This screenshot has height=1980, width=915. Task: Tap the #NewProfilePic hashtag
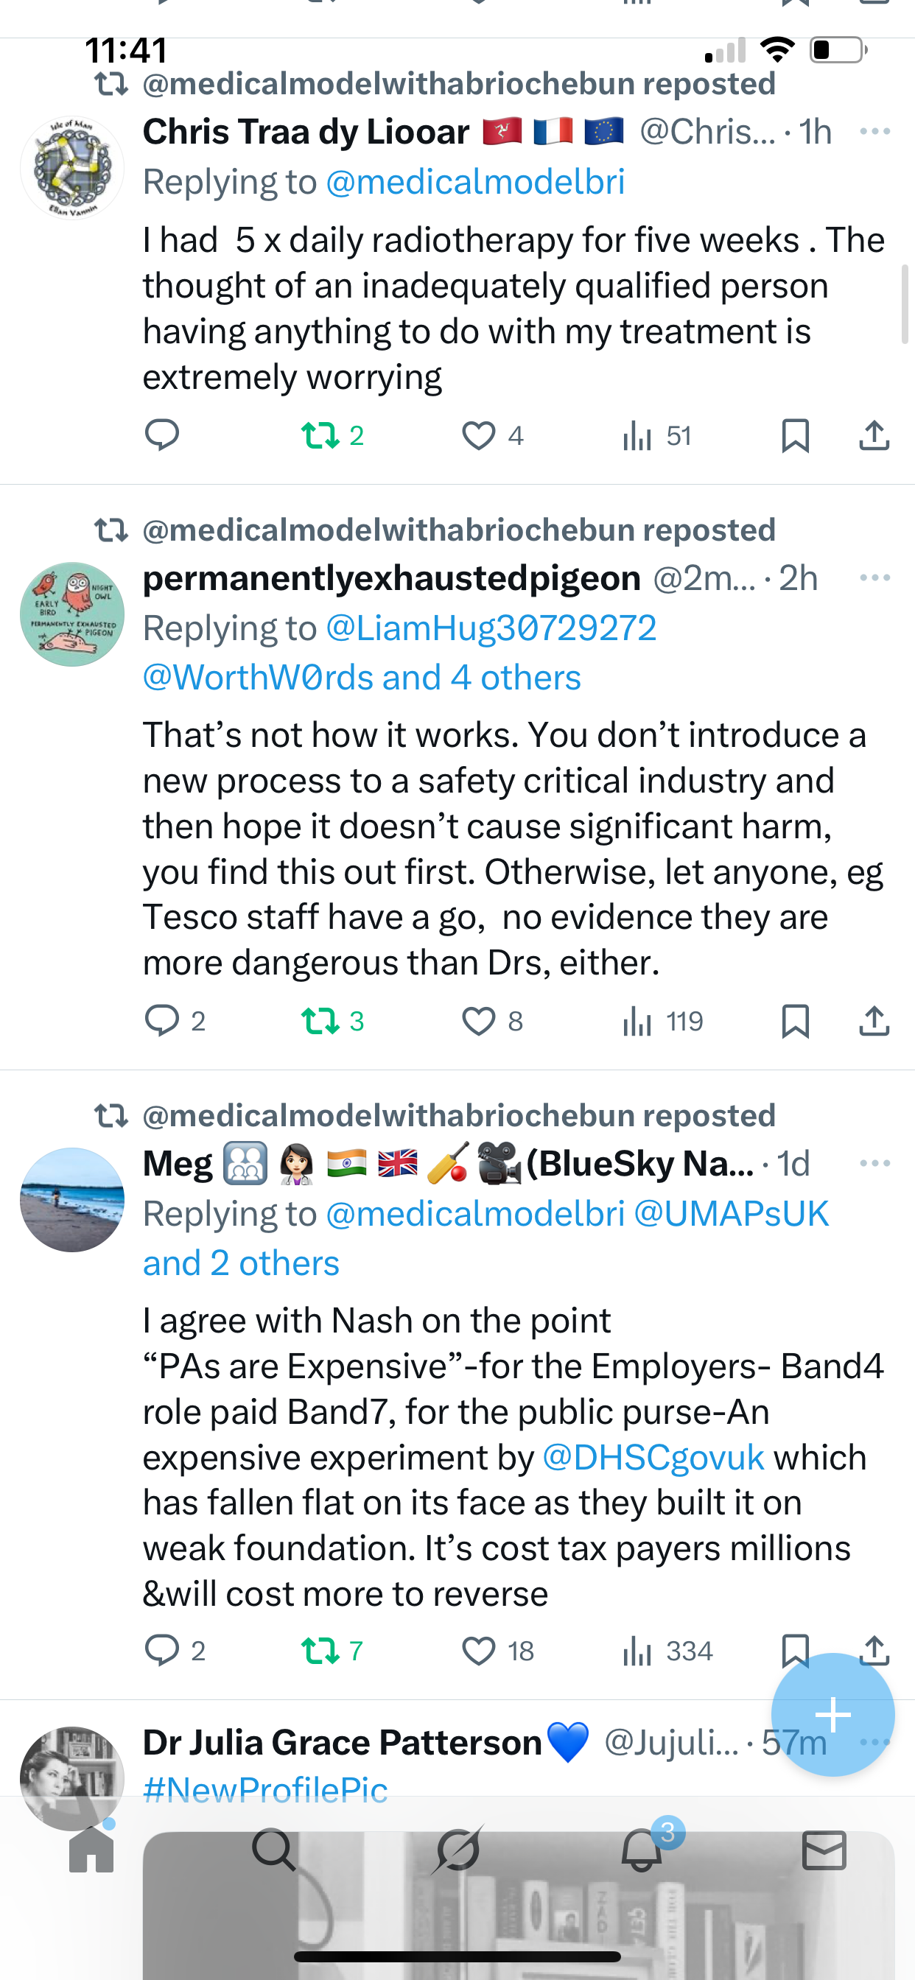tap(265, 1789)
